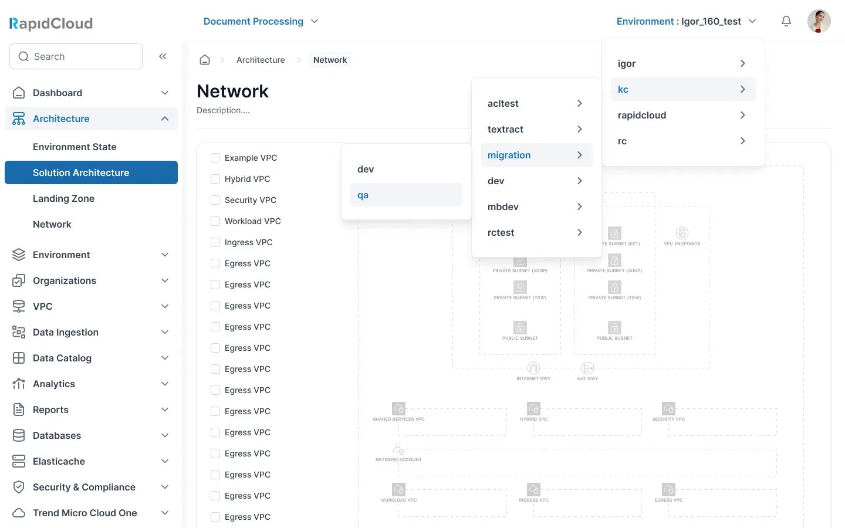Click the Trend Micro Cloud One cloud icon
This screenshot has height=528, width=845.
coord(19,513)
